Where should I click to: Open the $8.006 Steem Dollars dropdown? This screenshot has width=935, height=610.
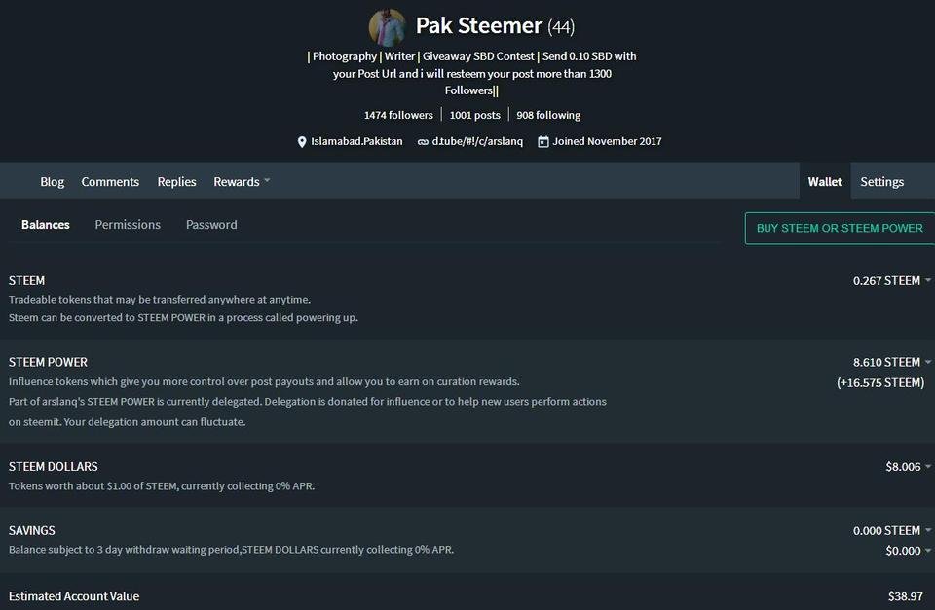[x=908, y=466]
